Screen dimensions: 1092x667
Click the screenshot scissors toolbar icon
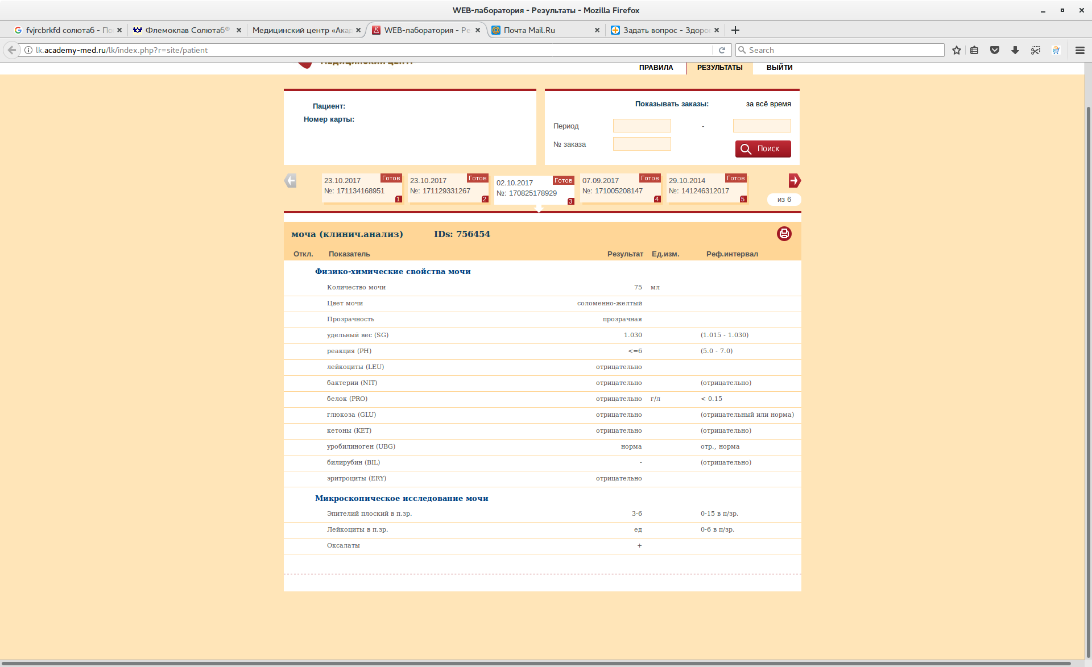click(1036, 50)
